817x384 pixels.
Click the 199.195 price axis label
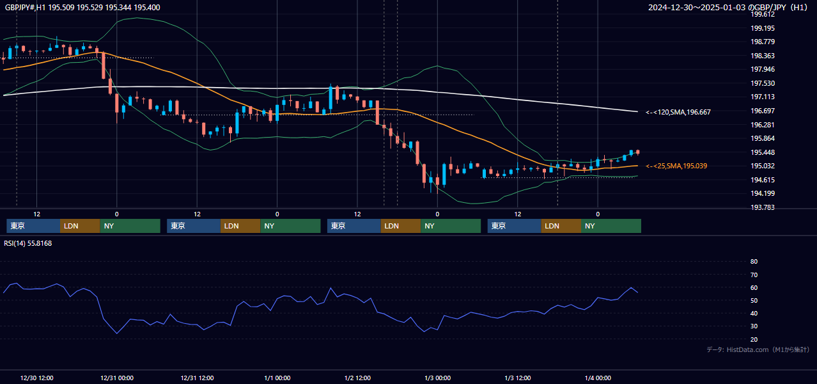point(763,28)
